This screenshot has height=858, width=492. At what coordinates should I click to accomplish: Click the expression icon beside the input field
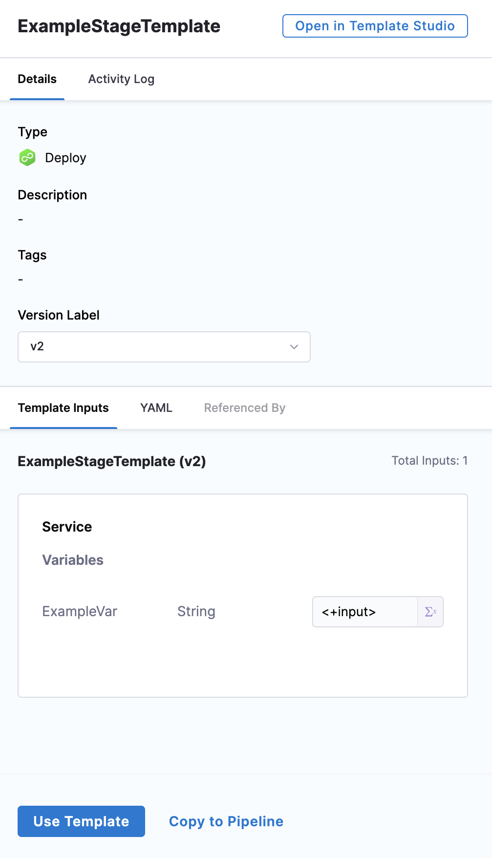coord(430,612)
